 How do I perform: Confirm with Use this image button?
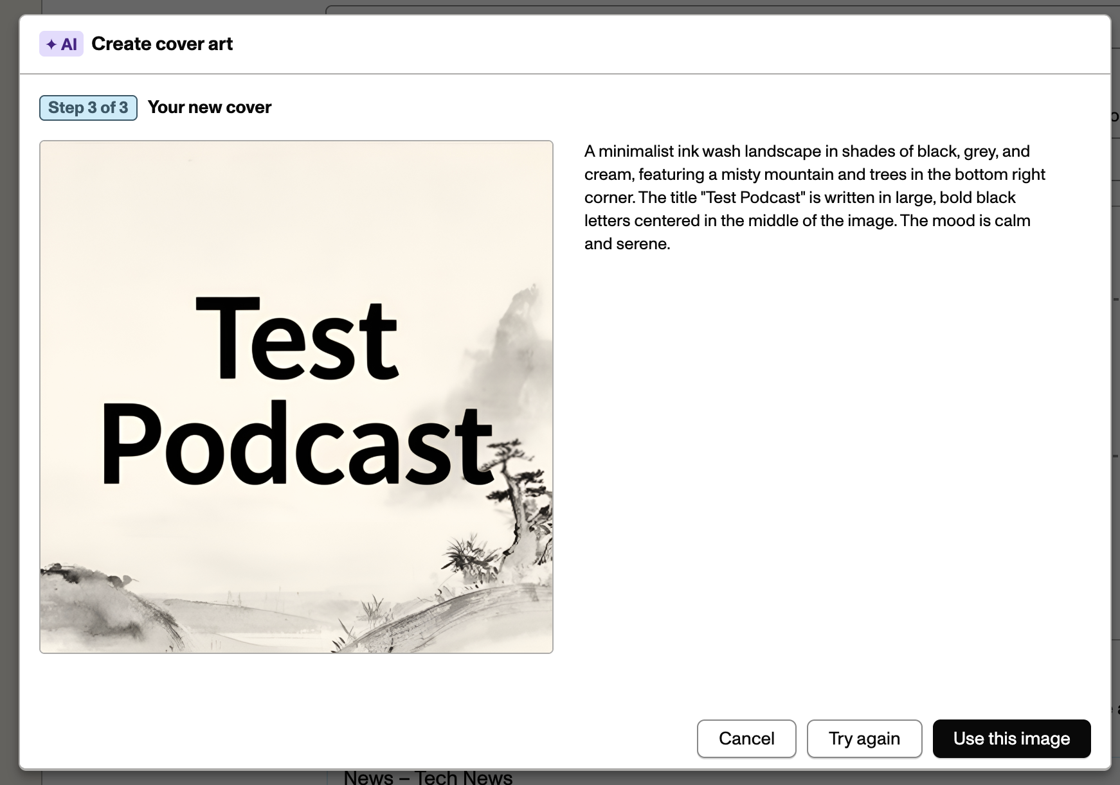[1011, 739]
